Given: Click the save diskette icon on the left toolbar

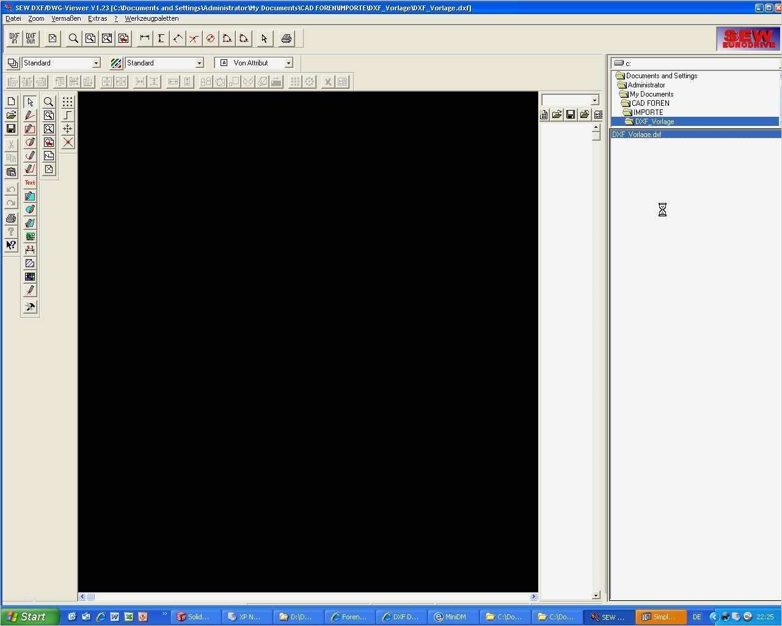Looking at the screenshot, I should [x=12, y=129].
